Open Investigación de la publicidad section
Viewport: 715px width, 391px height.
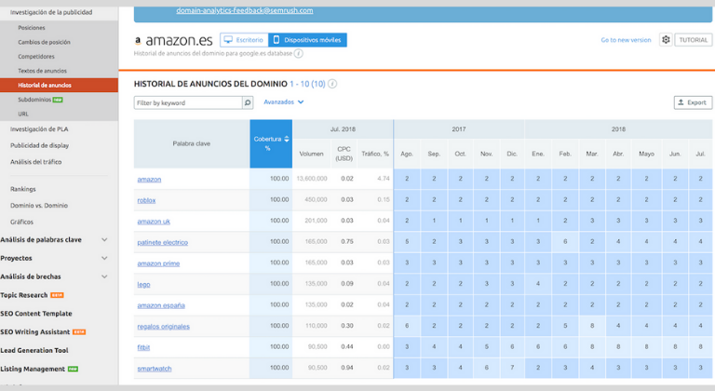[51, 12]
